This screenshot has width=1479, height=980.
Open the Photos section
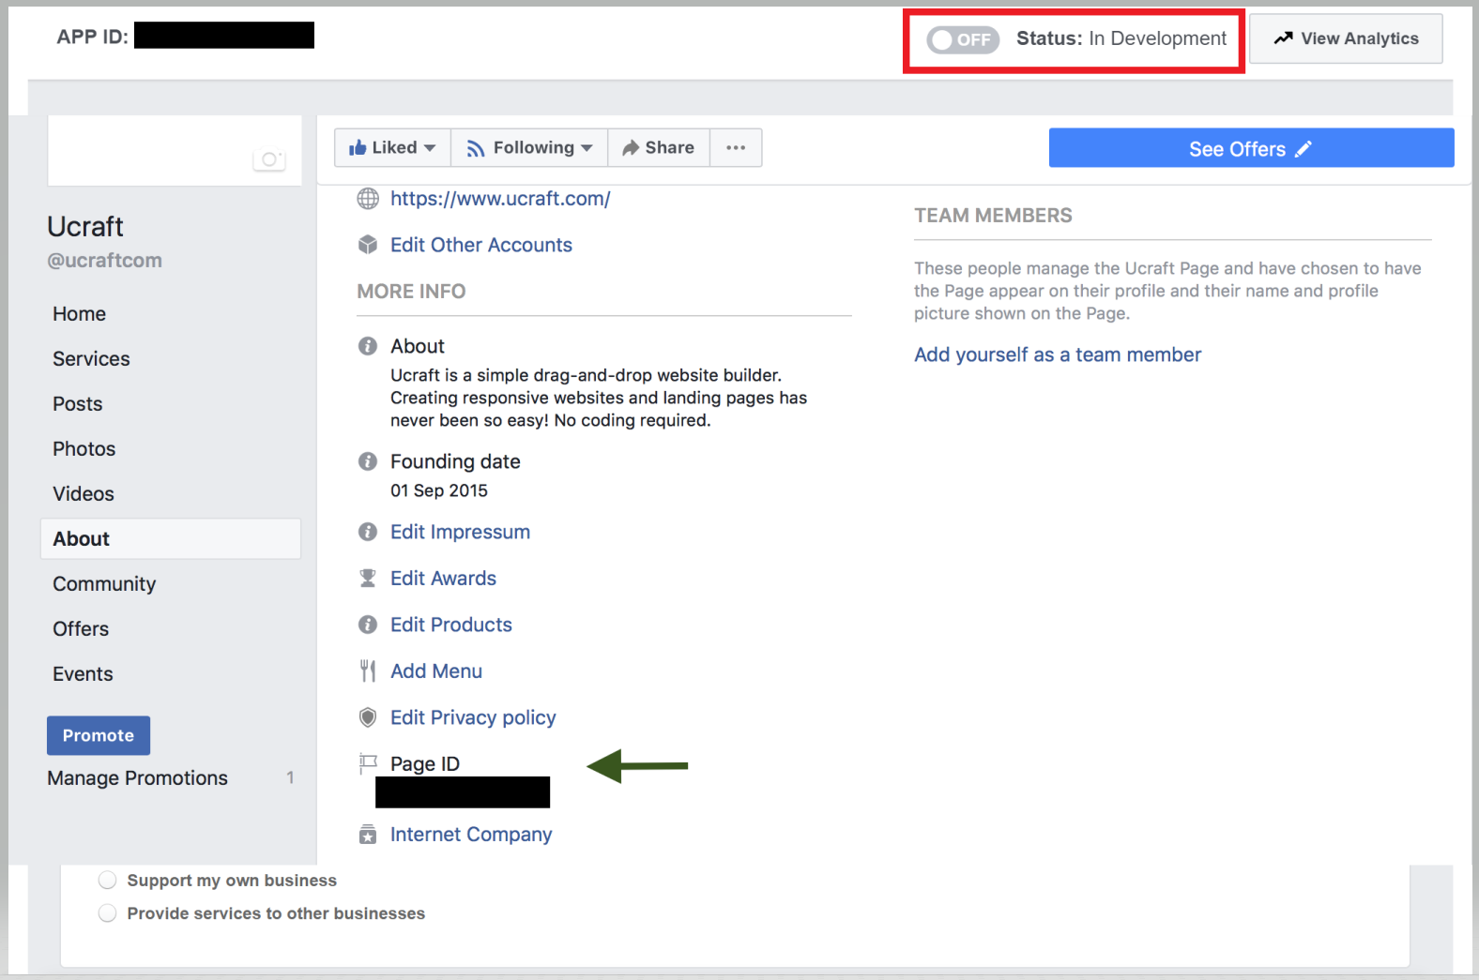tap(84, 449)
